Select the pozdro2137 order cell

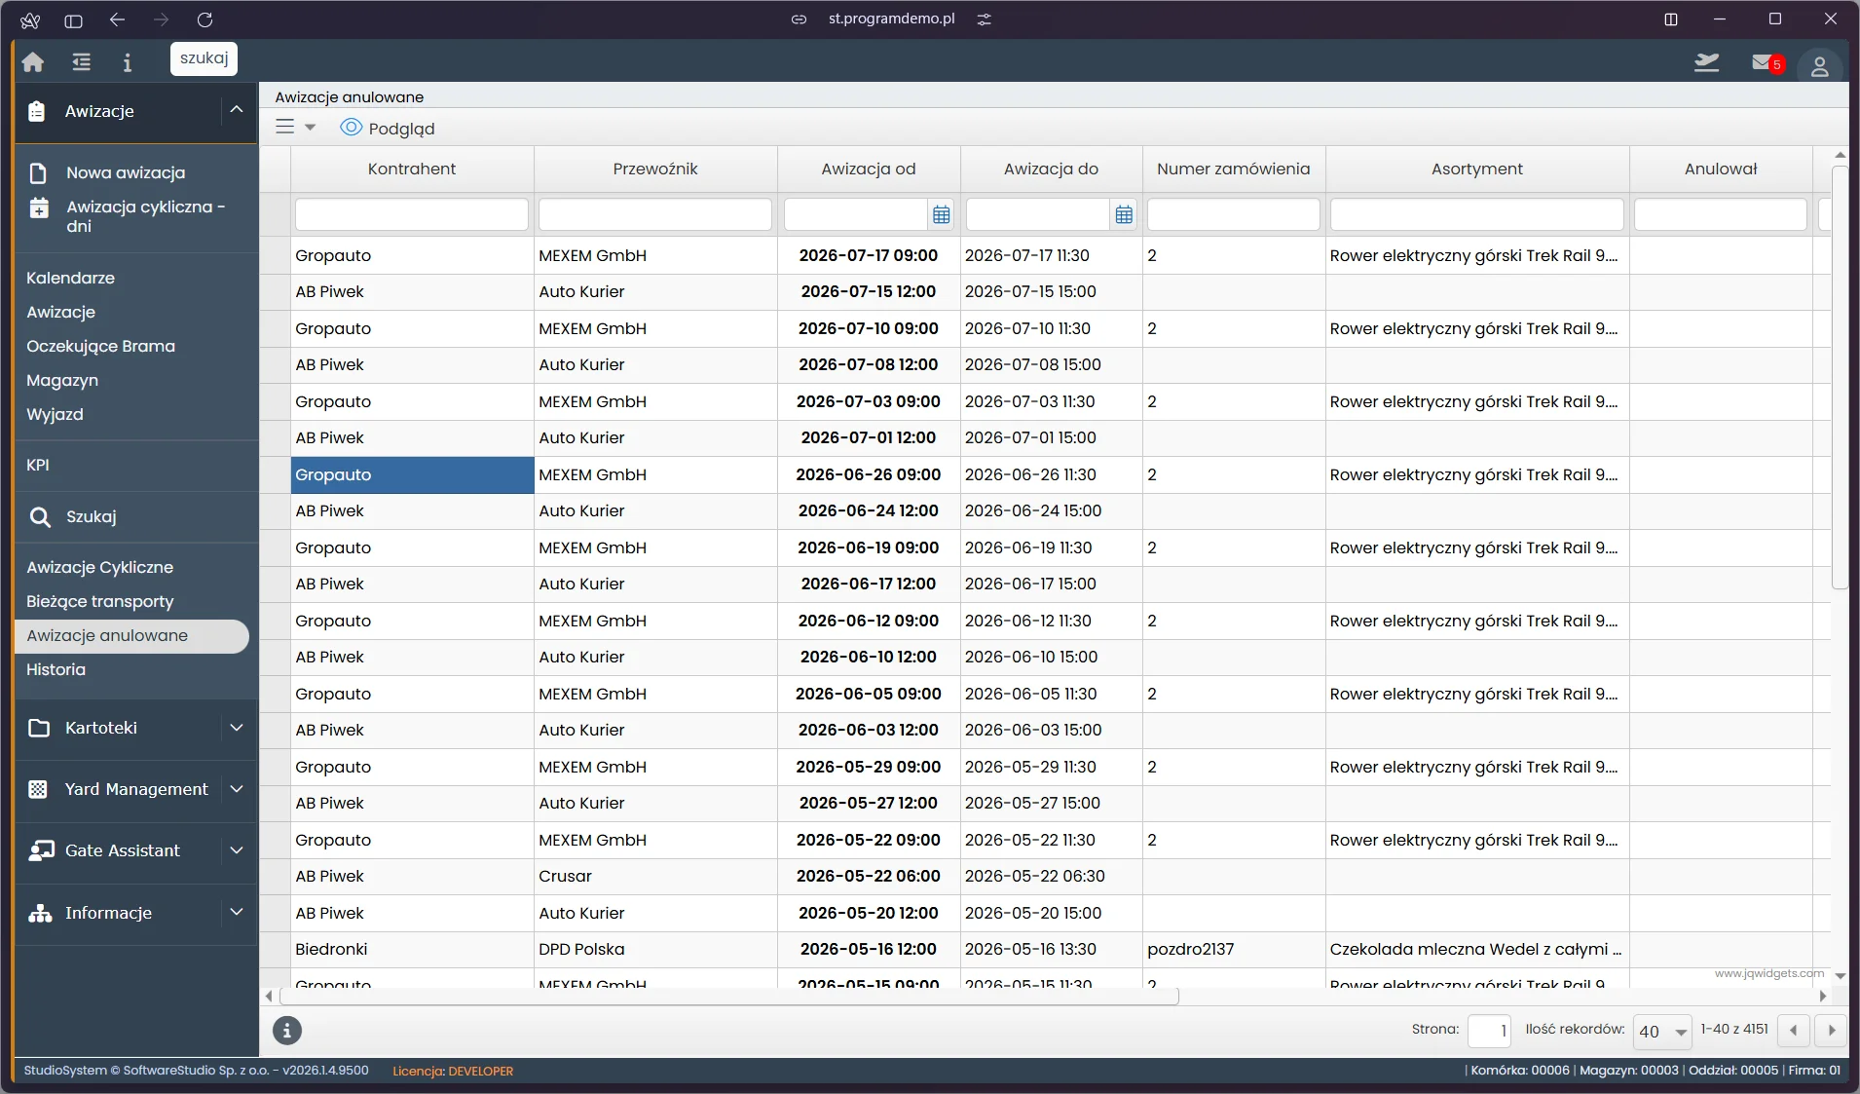pos(1234,949)
